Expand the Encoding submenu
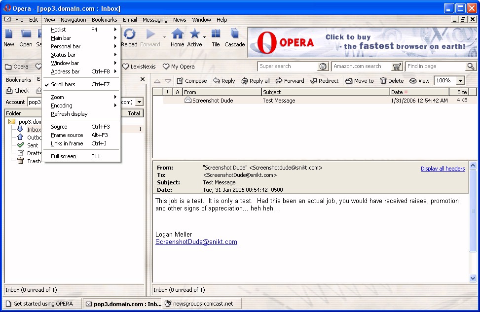Viewport: 480px width, 312px height. point(81,105)
